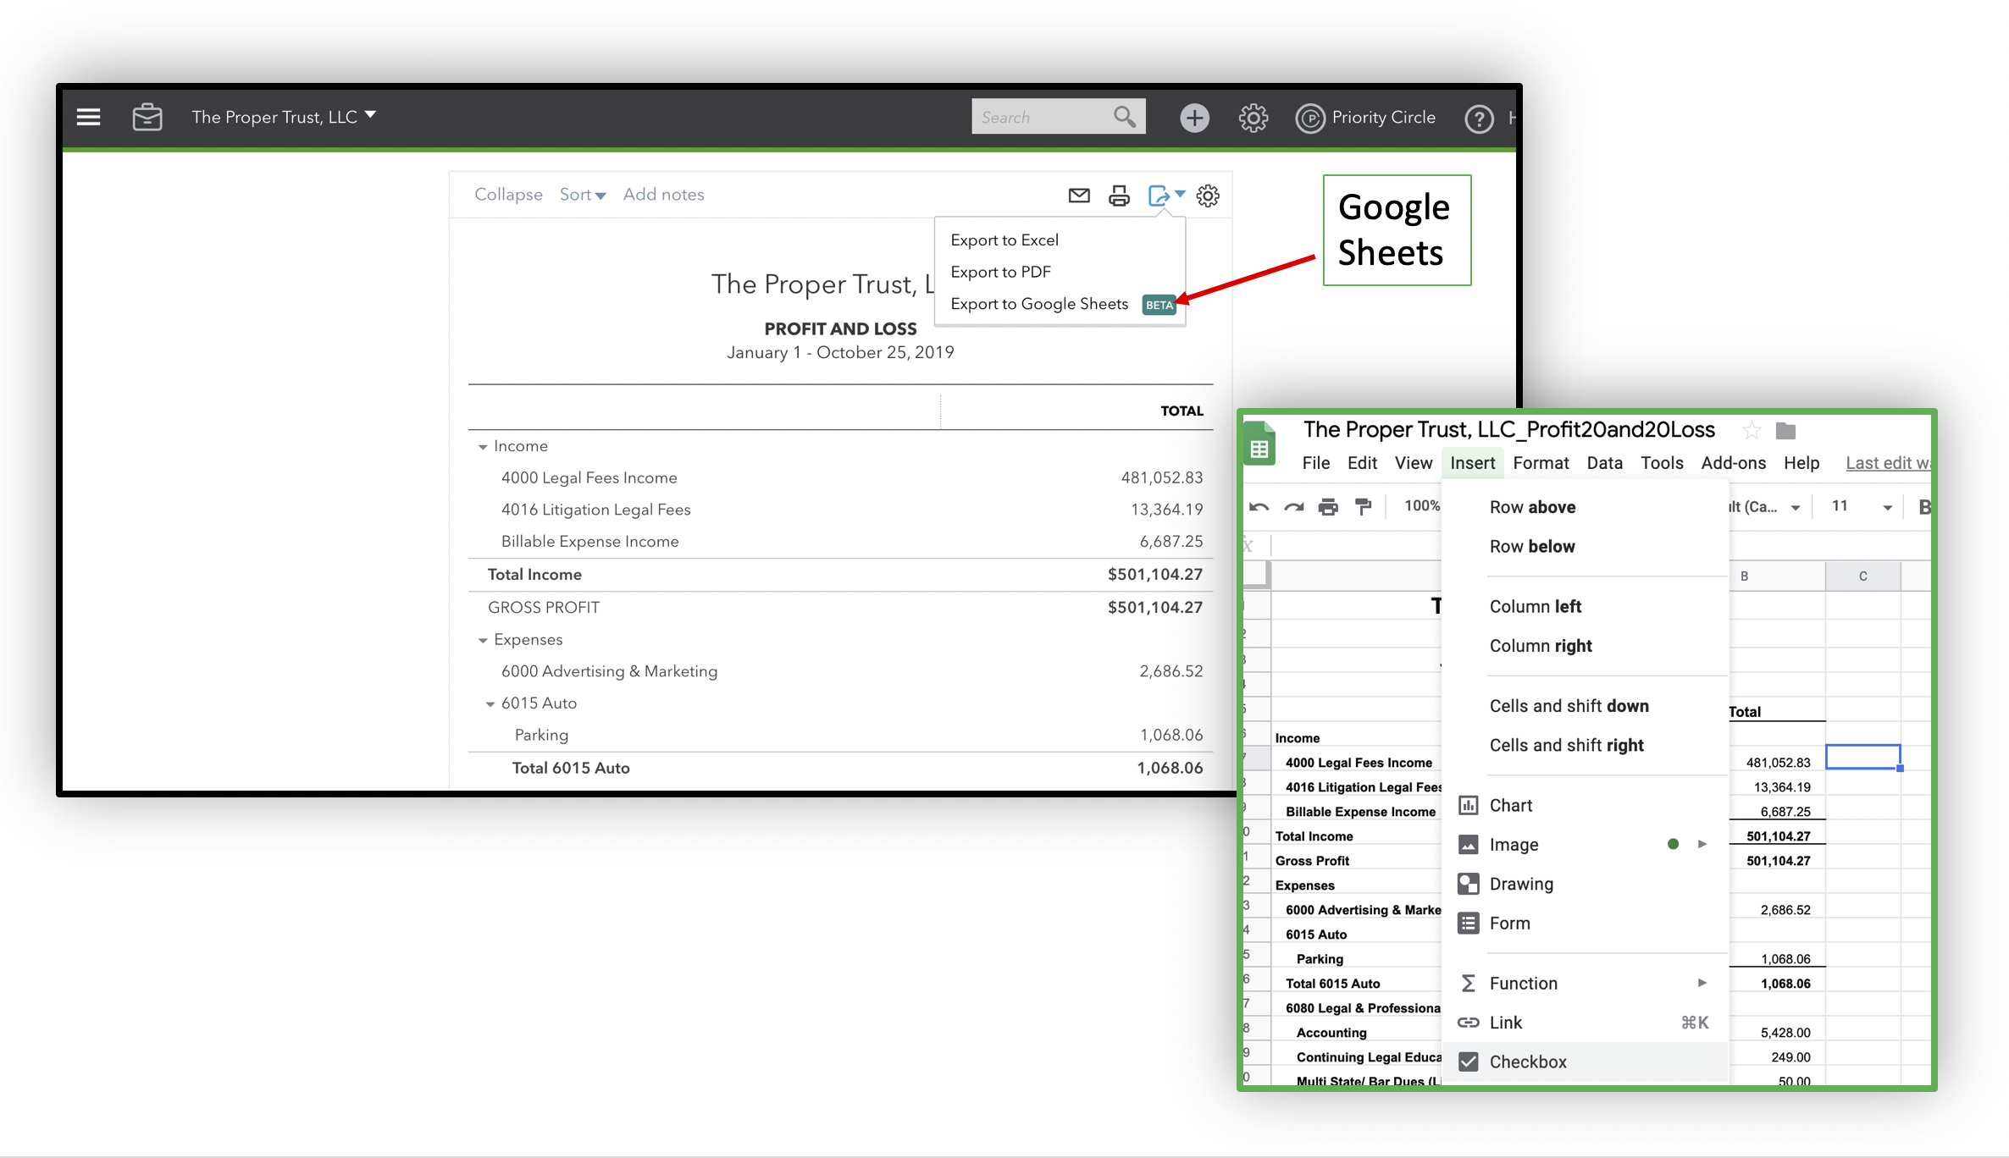
Task: Print the Profit and Loss report
Action: (x=1119, y=196)
